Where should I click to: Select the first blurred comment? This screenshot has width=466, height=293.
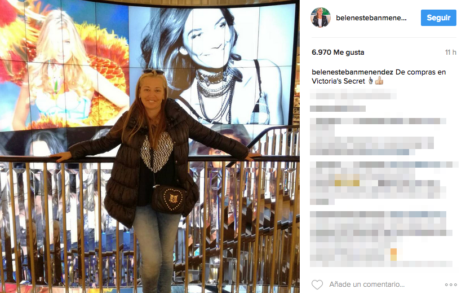point(353,100)
